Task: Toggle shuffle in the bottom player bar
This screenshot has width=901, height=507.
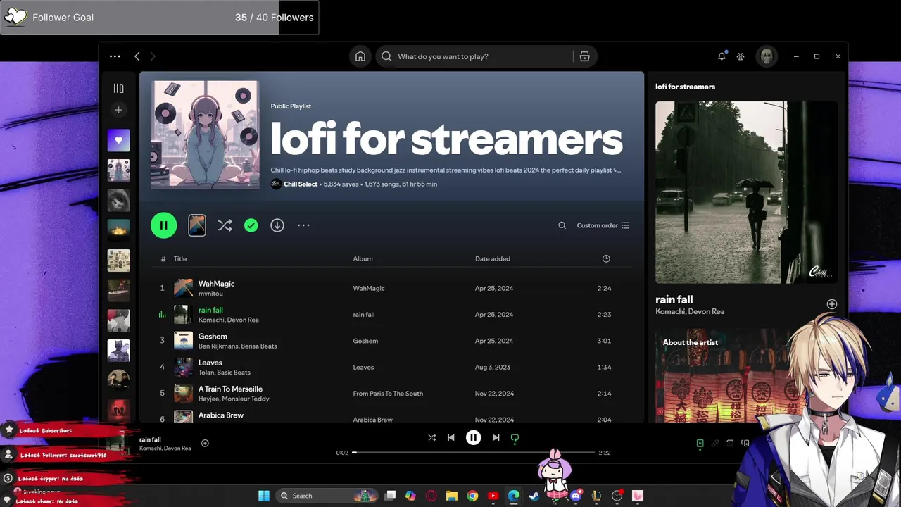Action: coord(432,437)
